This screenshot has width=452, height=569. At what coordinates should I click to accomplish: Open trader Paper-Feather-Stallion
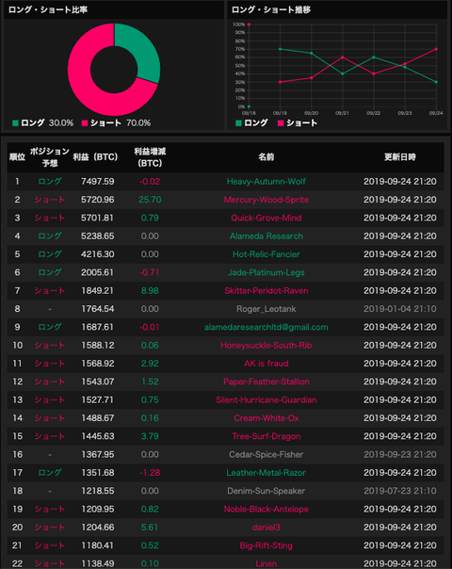click(266, 382)
